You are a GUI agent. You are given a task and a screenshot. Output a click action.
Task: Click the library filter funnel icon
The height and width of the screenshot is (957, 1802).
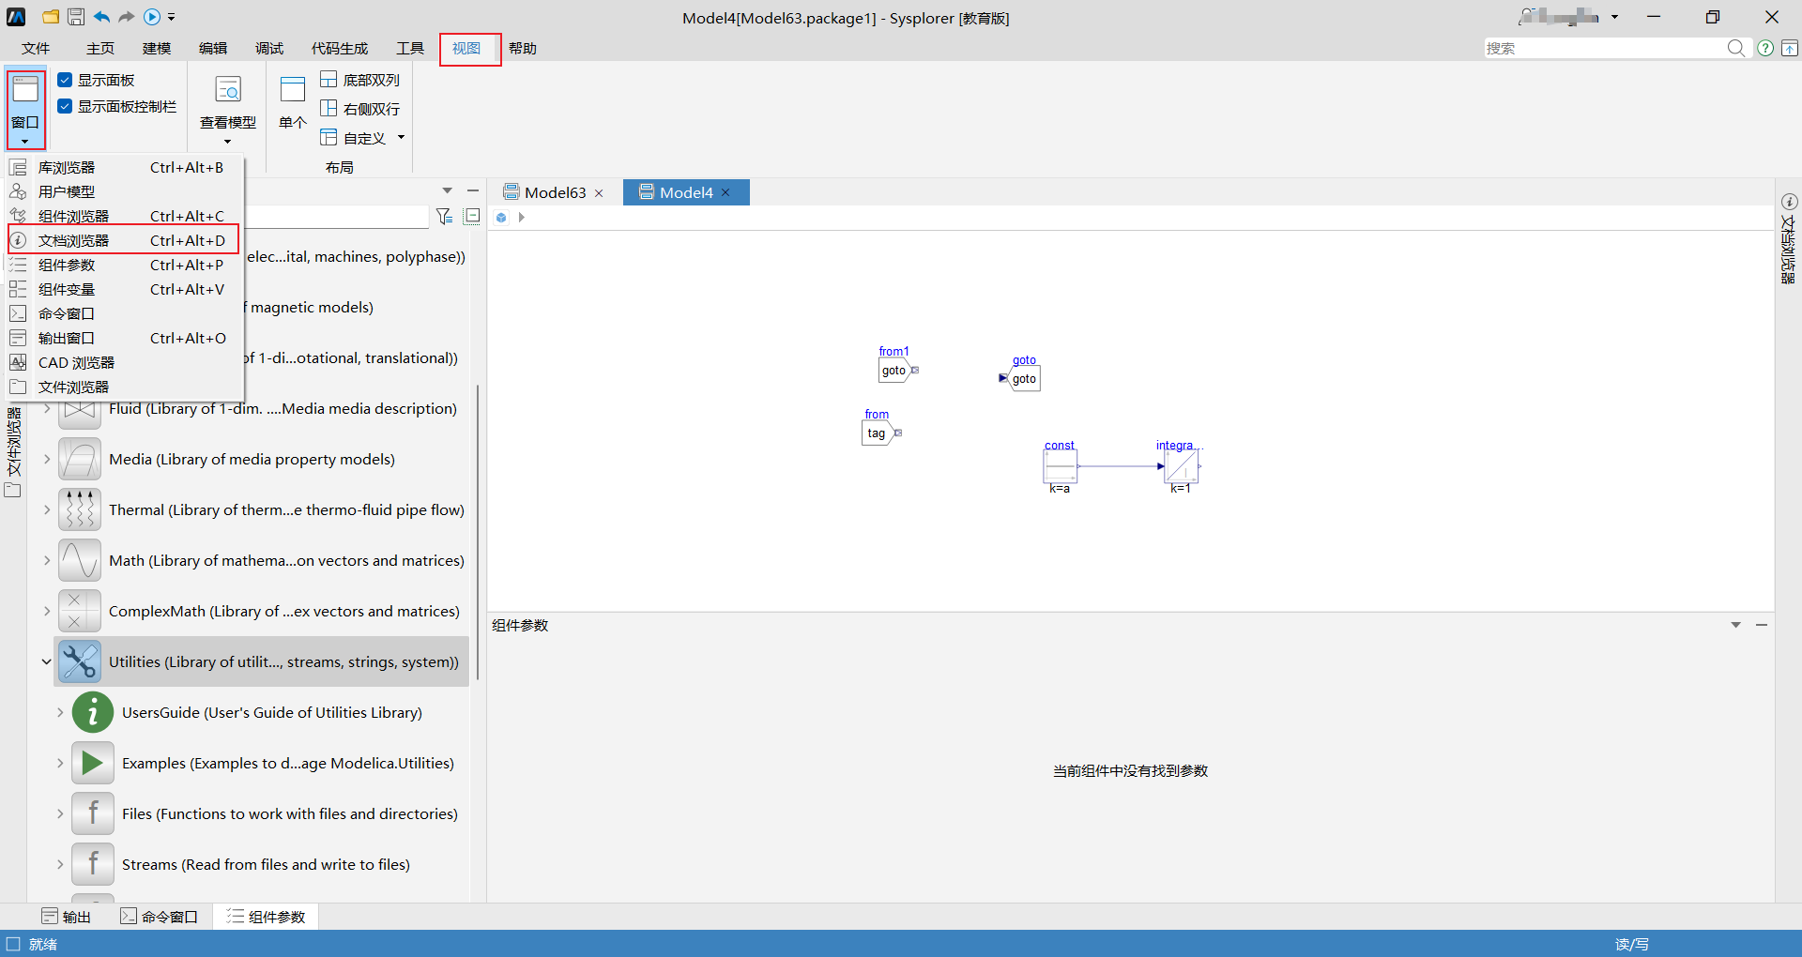pos(445,217)
